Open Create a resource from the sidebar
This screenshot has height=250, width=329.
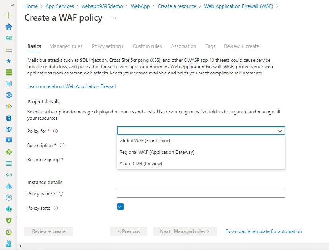click(x=8, y=15)
